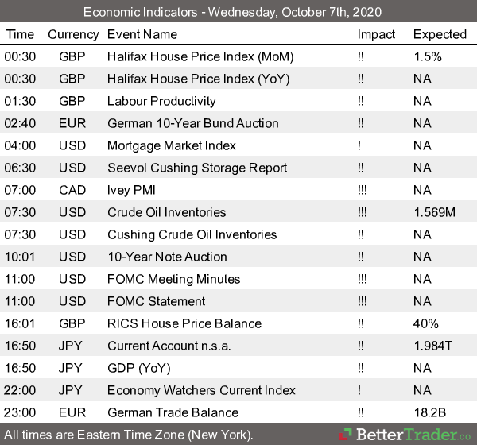Click the Economic Indicators title bar
This screenshot has height=445, width=477.
(238, 13)
